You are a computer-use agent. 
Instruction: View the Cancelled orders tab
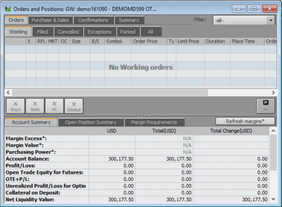tap(68, 32)
